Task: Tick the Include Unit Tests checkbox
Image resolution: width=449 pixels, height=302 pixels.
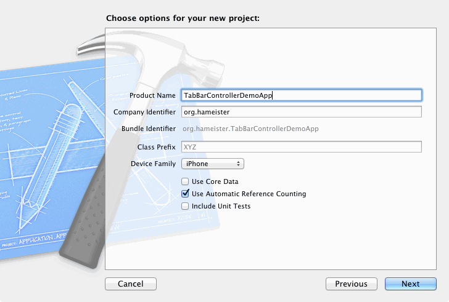Action: point(185,206)
